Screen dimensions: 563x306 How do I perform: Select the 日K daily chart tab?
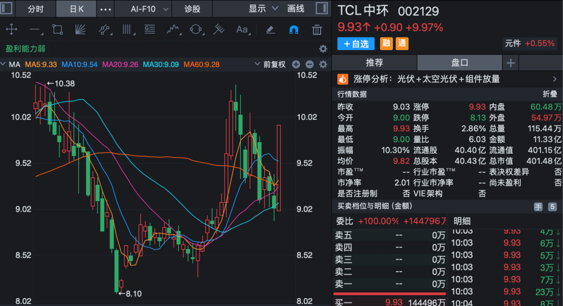(x=76, y=9)
